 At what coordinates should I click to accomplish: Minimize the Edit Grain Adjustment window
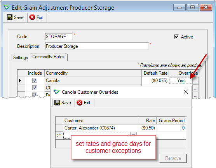[179, 7]
